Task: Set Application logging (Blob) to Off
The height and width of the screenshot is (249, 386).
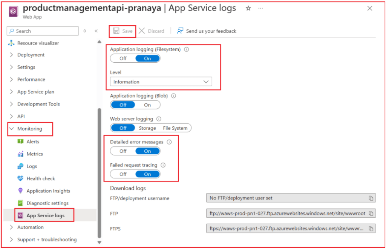Action: point(123,105)
